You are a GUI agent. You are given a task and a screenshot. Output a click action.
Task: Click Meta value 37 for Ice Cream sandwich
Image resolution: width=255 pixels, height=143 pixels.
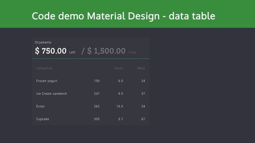[143, 94]
